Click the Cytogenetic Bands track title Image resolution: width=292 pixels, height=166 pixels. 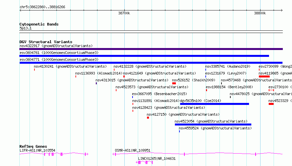pyautogui.click(x=39, y=24)
